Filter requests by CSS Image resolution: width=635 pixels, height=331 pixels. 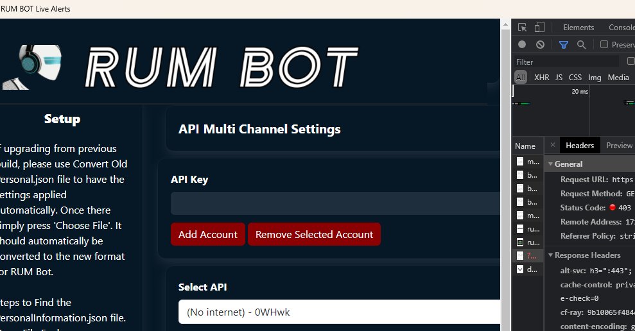[x=575, y=77]
